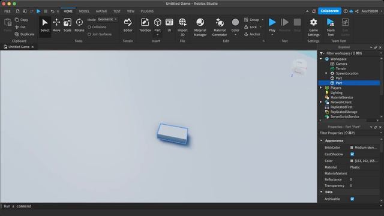
Task: Click the undo arrow in the title toolbar
Action: pyautogui.click(x=52, y=11)
